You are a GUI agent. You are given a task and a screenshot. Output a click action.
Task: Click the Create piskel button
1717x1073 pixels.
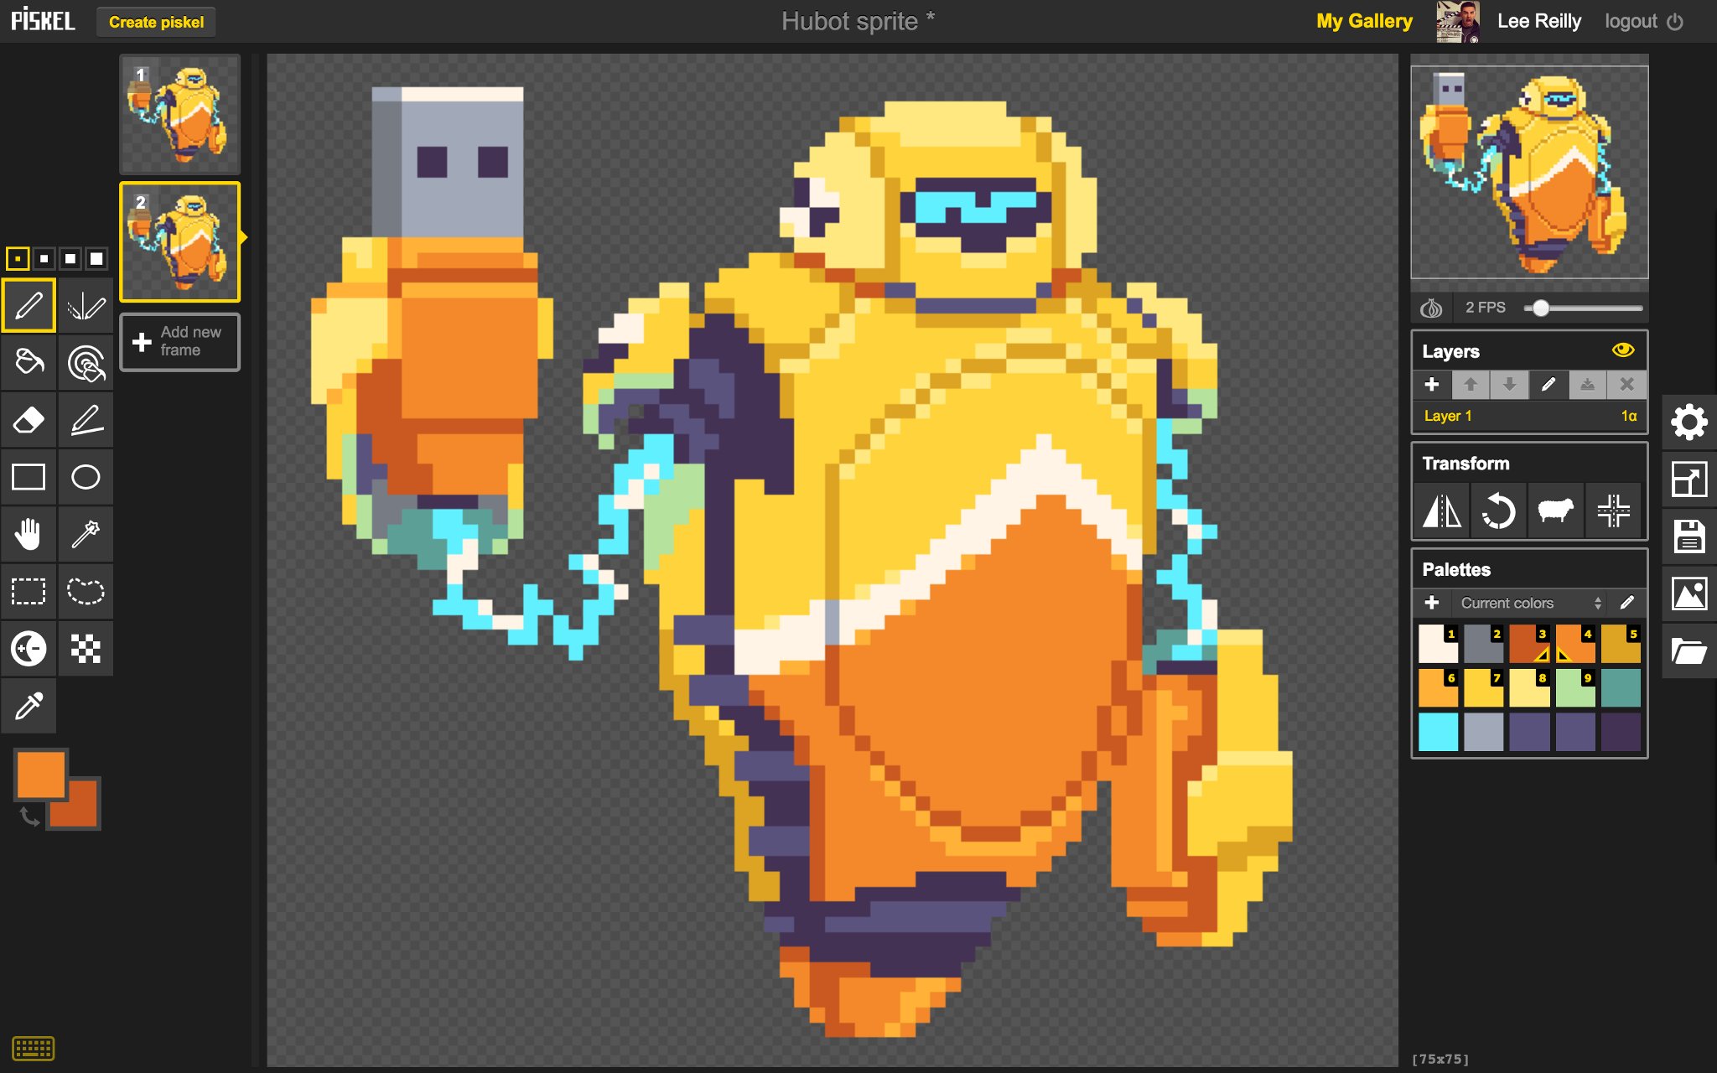[x=157, y=20]
